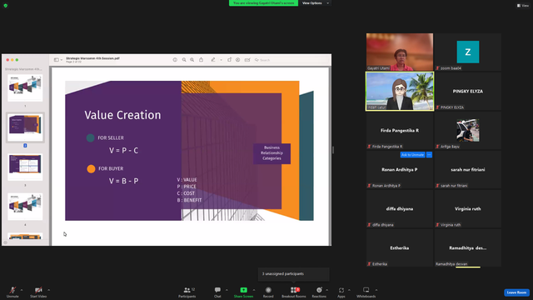
Task: Expand chat options arrow beside Chat
Action: pos(227,290)
